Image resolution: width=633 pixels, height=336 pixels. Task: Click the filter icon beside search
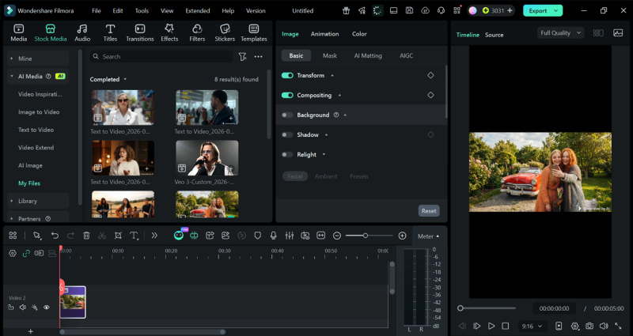243,57
